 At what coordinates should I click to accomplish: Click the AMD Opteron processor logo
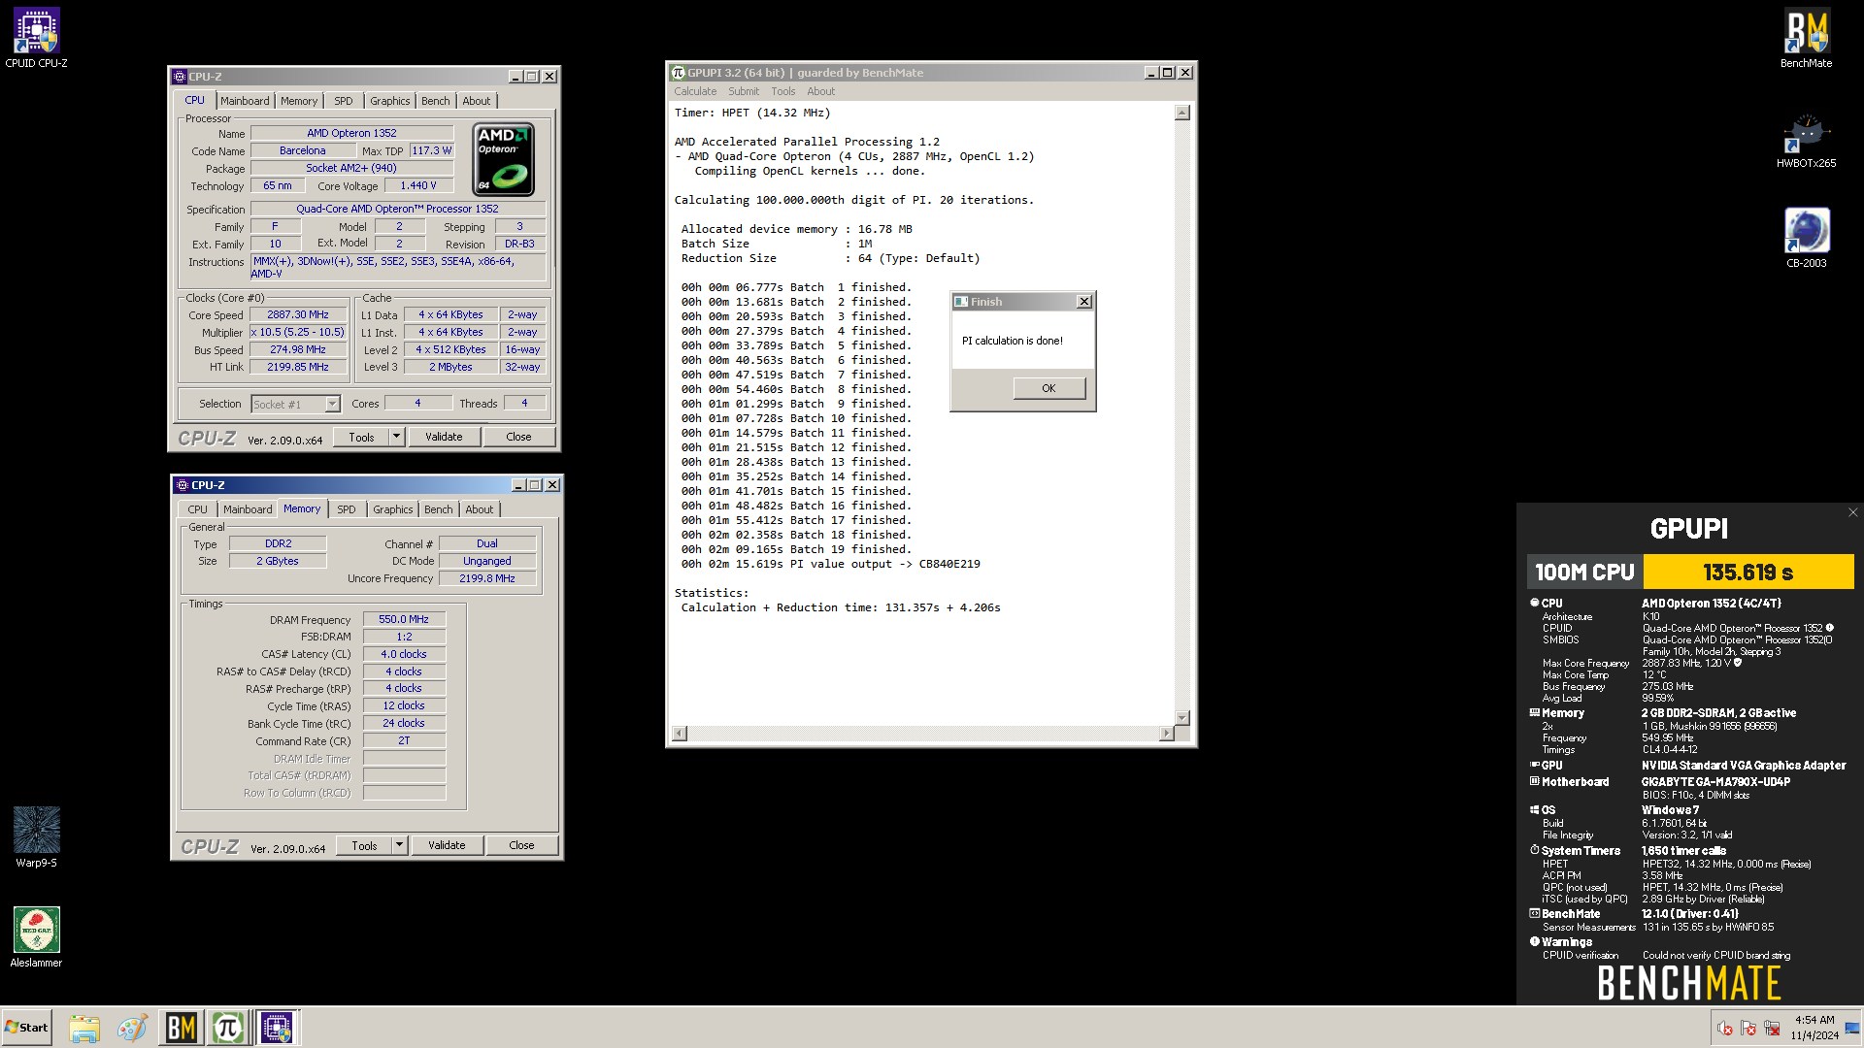[503, 159]
